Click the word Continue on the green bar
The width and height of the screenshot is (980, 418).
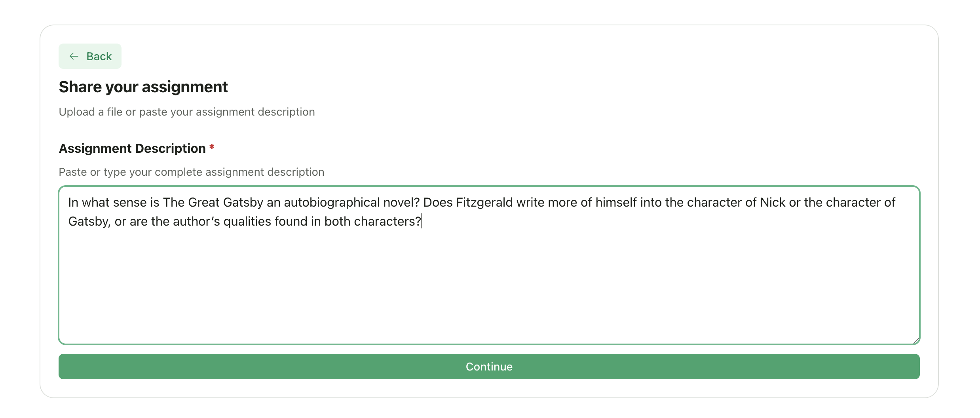[489, 367]
